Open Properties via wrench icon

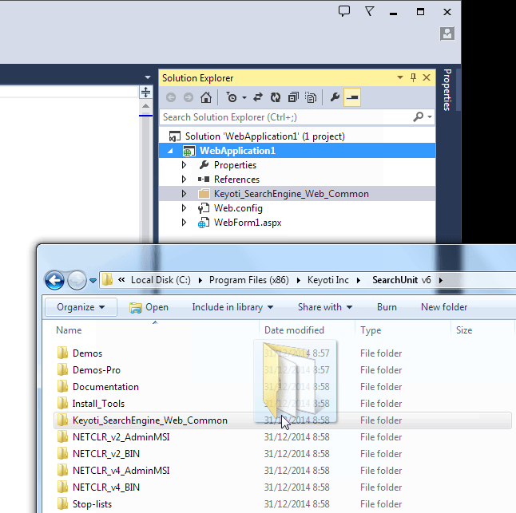click(335, 97)
